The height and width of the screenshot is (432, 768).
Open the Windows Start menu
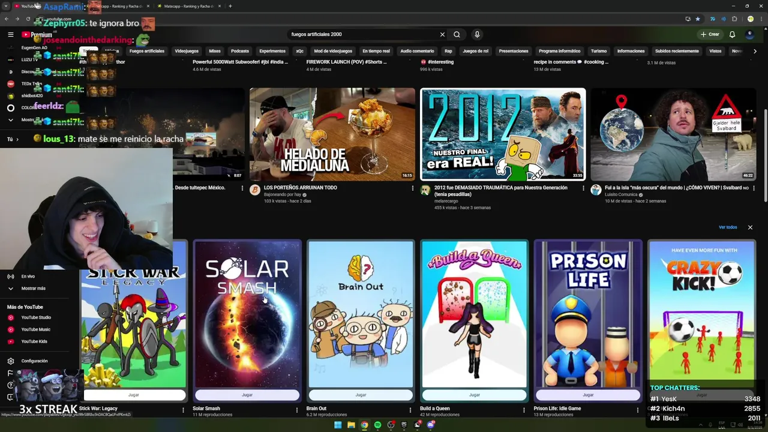338,425
